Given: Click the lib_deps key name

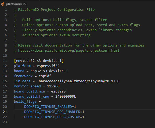Looking at the screenshot, I should point(22,81).
